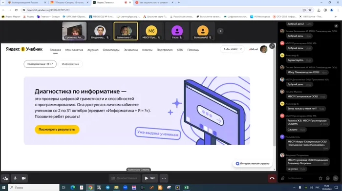Click the camera-in-use icon in the address bar

(304, 10)
